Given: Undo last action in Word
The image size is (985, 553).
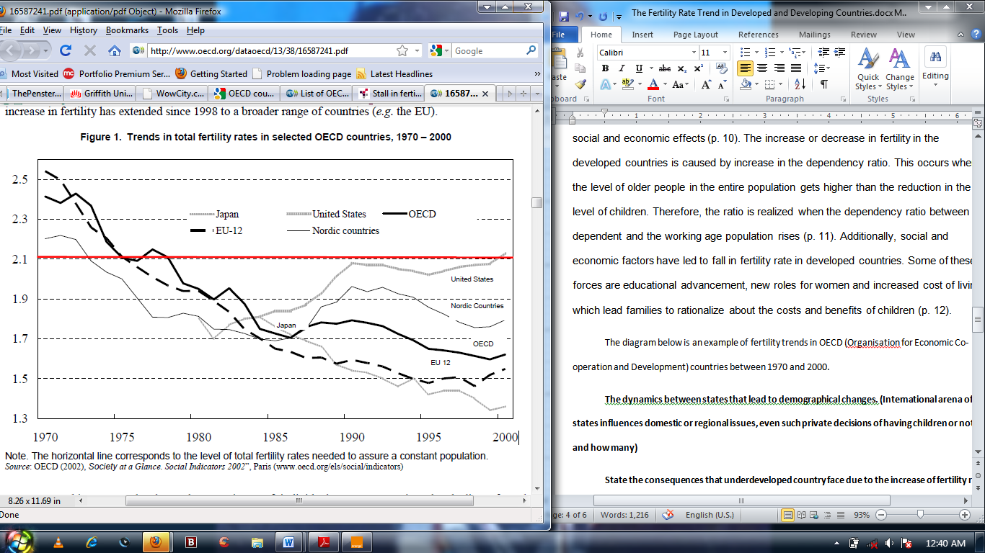Looking at the screenshot, I should pyautogui.click(x=580, y=15).
